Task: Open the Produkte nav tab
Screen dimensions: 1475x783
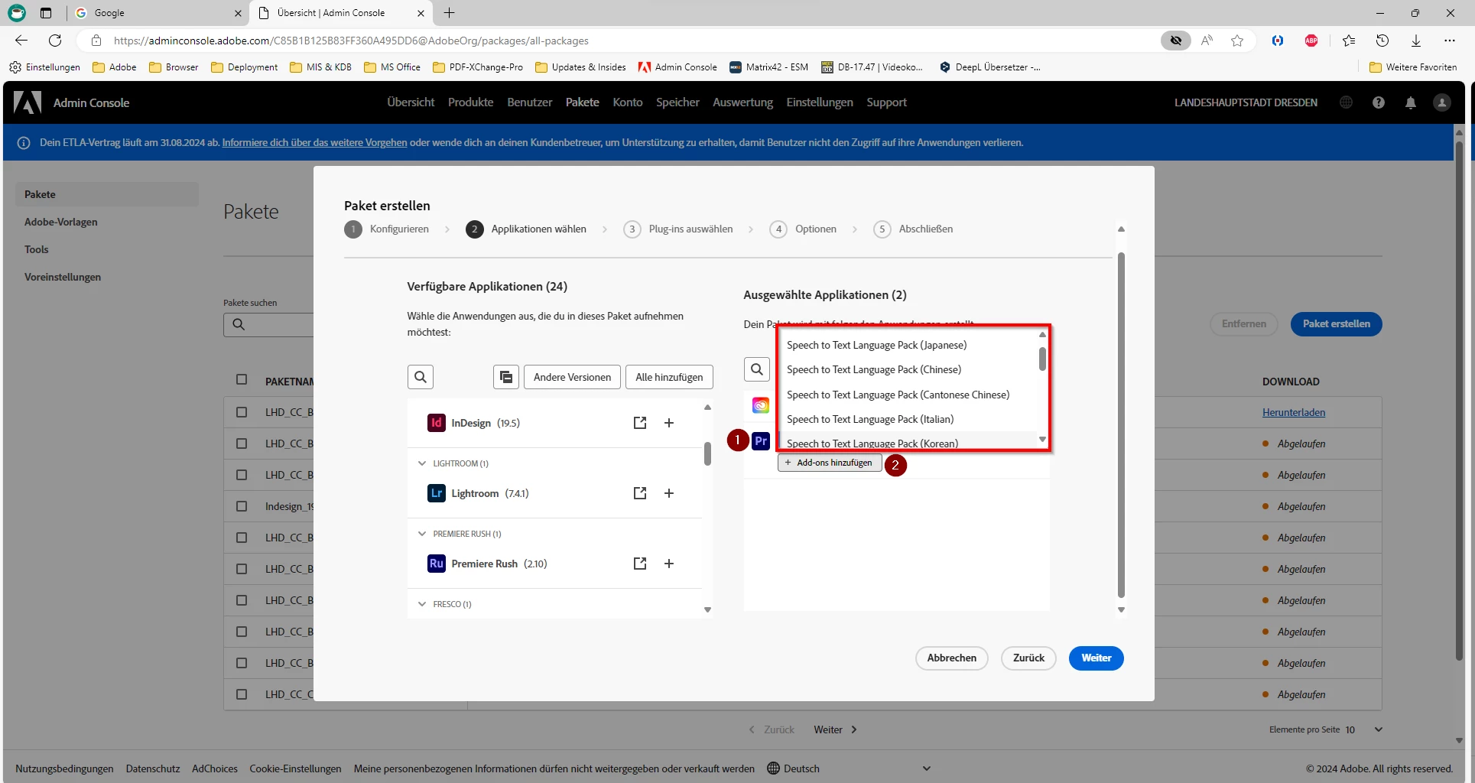Action: [x=470, y=102]
